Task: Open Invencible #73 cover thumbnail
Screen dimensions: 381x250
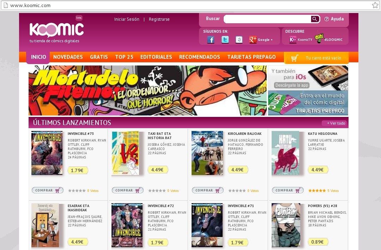Action: (x=47, y=153)
